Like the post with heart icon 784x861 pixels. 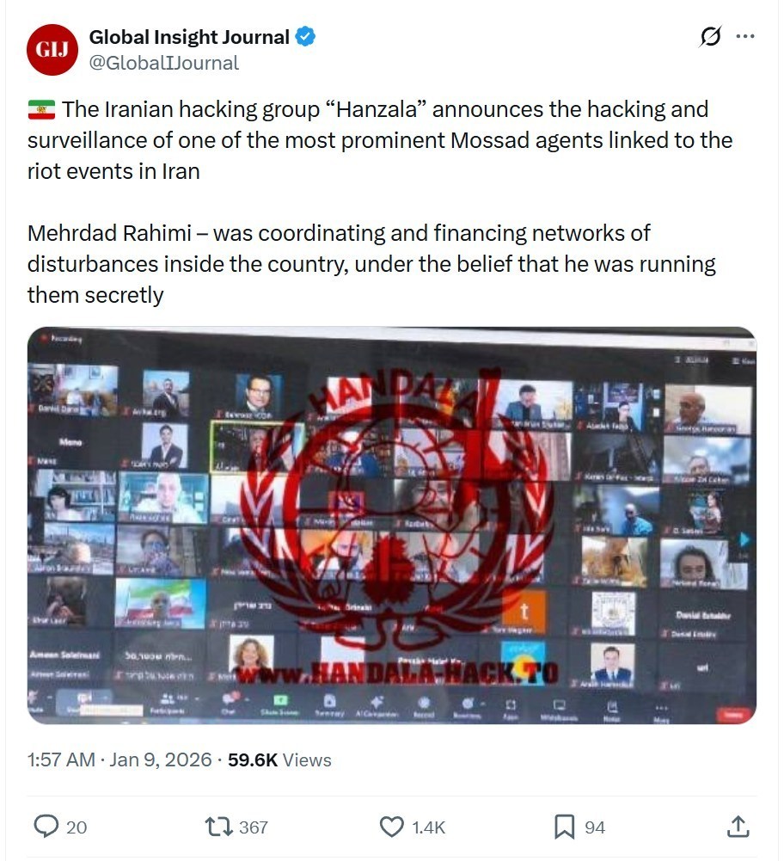pos(391,827)
